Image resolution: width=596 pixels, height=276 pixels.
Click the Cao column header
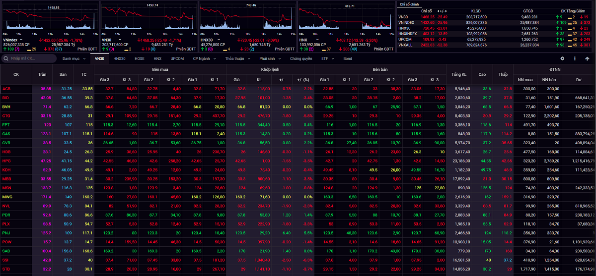[x=482, y=74]
